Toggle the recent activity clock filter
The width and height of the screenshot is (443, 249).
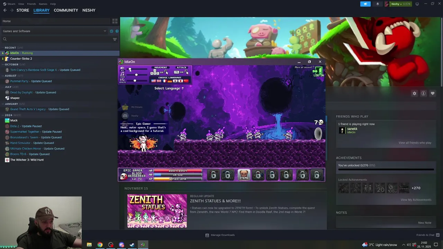[x=111, y=31]
